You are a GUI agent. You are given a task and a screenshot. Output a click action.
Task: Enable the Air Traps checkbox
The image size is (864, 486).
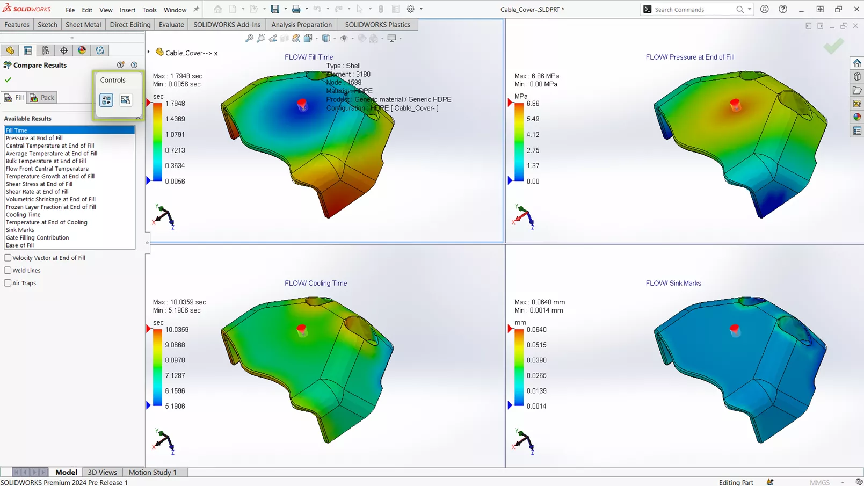pyautogui.click(x=8, y=283)
